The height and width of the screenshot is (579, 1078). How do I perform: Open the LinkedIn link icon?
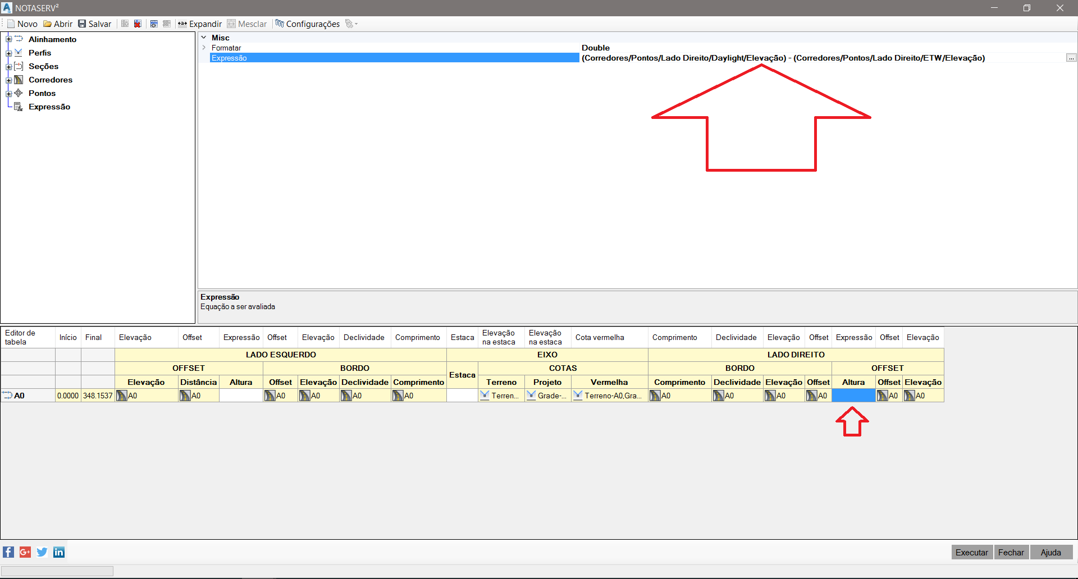point(59,552)
